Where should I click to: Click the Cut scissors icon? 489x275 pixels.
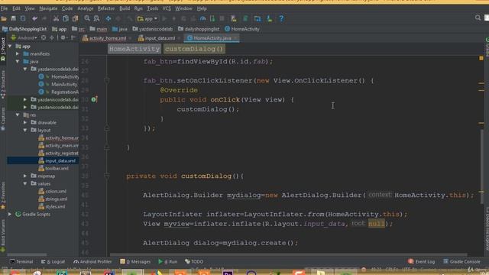56,18
